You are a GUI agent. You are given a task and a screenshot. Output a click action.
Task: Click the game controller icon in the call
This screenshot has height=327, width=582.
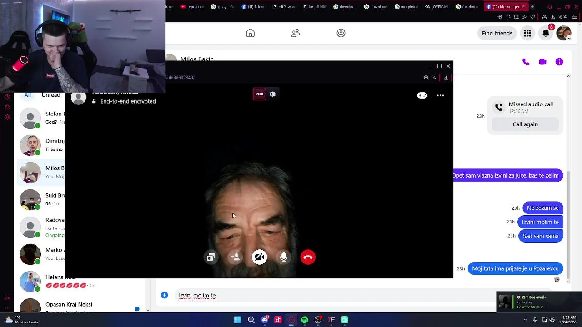[x=422, y=95]
